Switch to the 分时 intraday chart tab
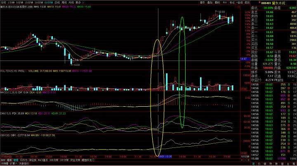 tap(3, 2)
